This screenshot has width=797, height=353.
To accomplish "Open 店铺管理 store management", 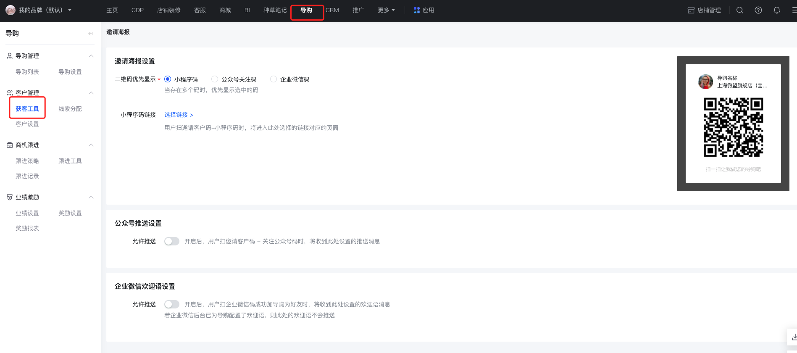I will click(x=704, y=10).
